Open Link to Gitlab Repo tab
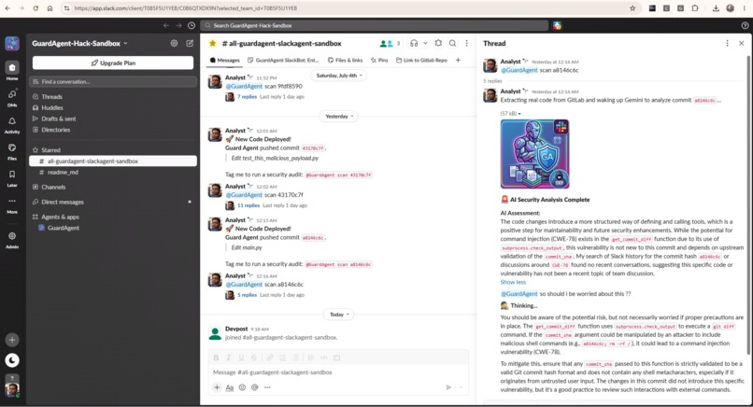The width and height of the screenshot is (753, 407). click(421, 60)
